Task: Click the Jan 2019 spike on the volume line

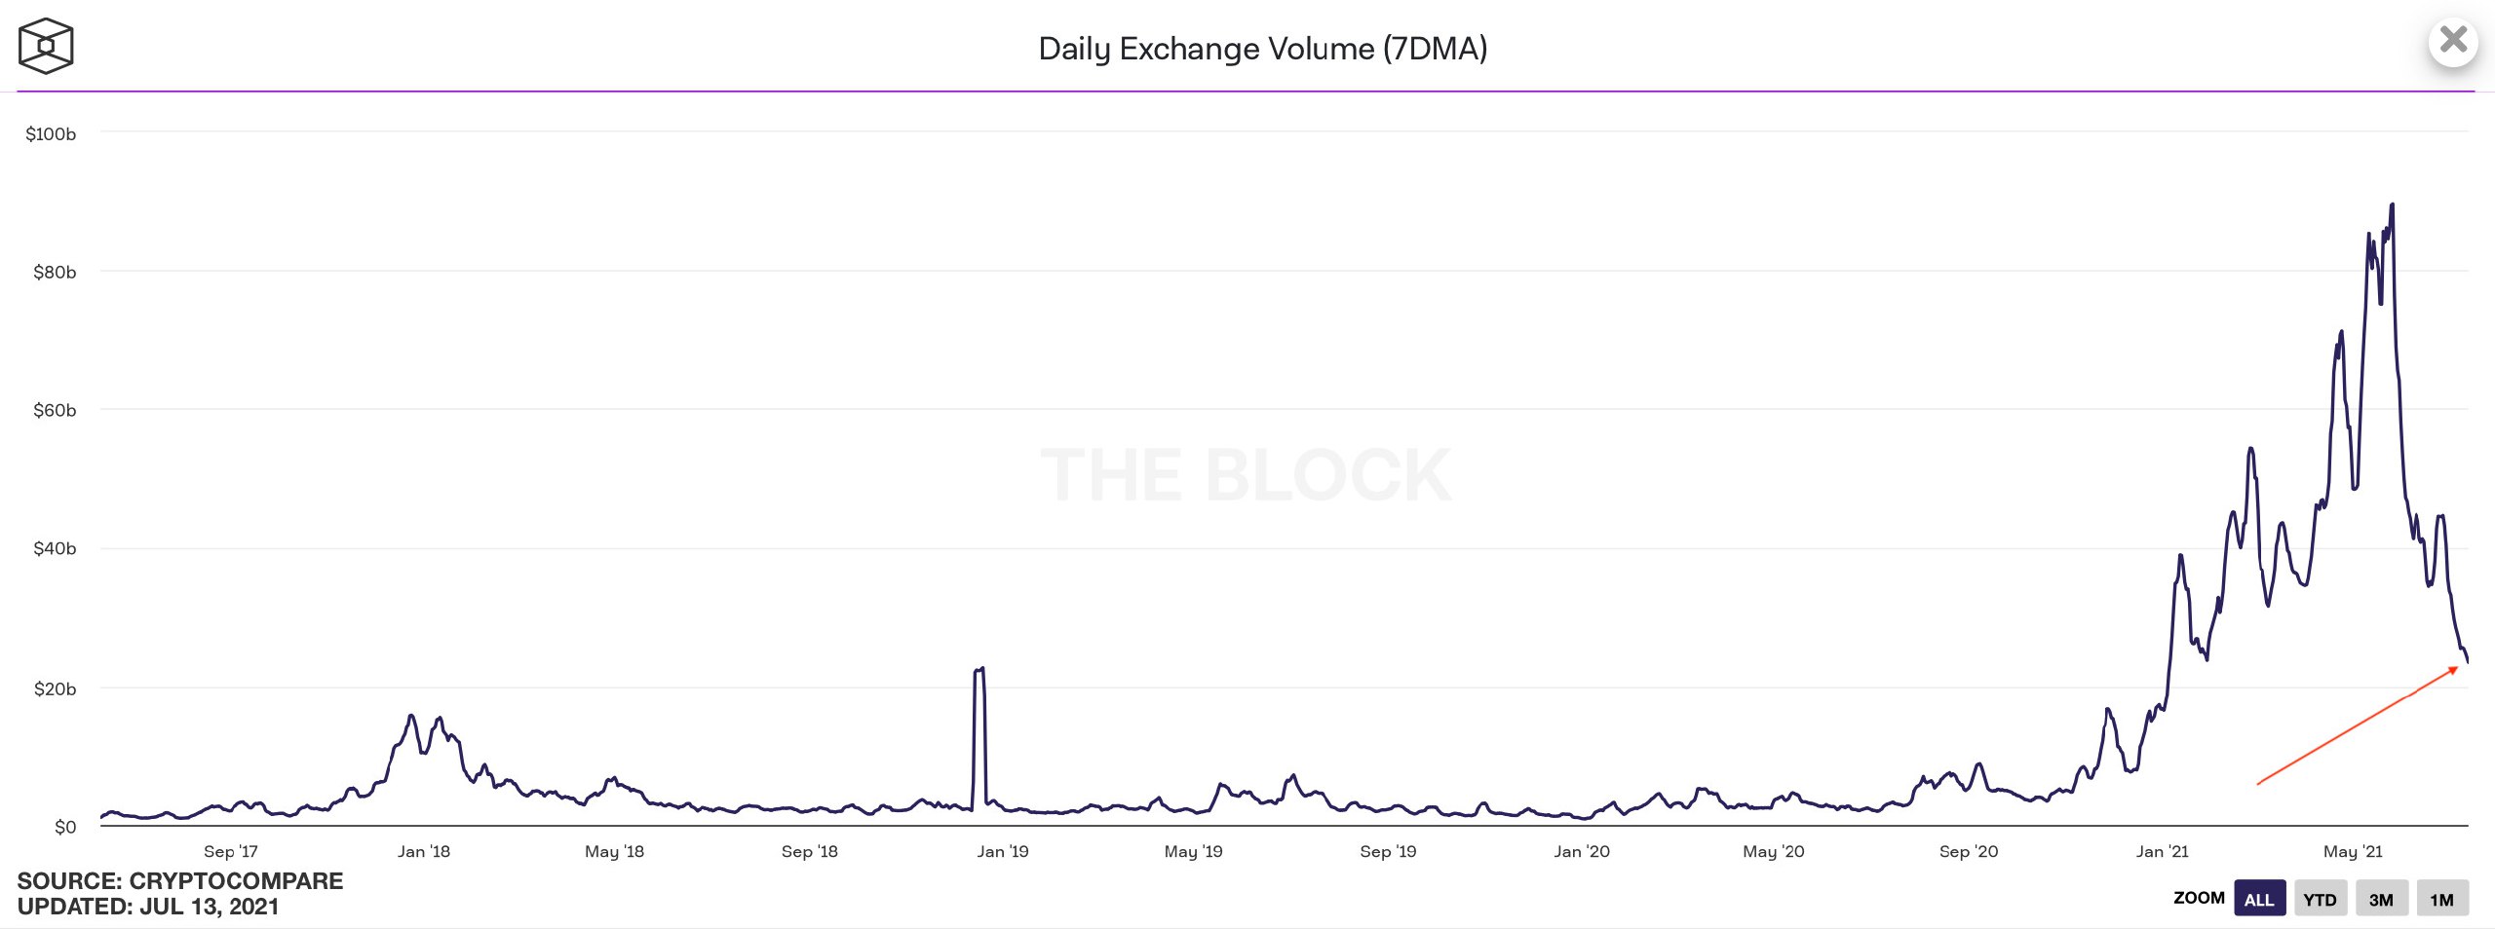Action: pos(979,670)
